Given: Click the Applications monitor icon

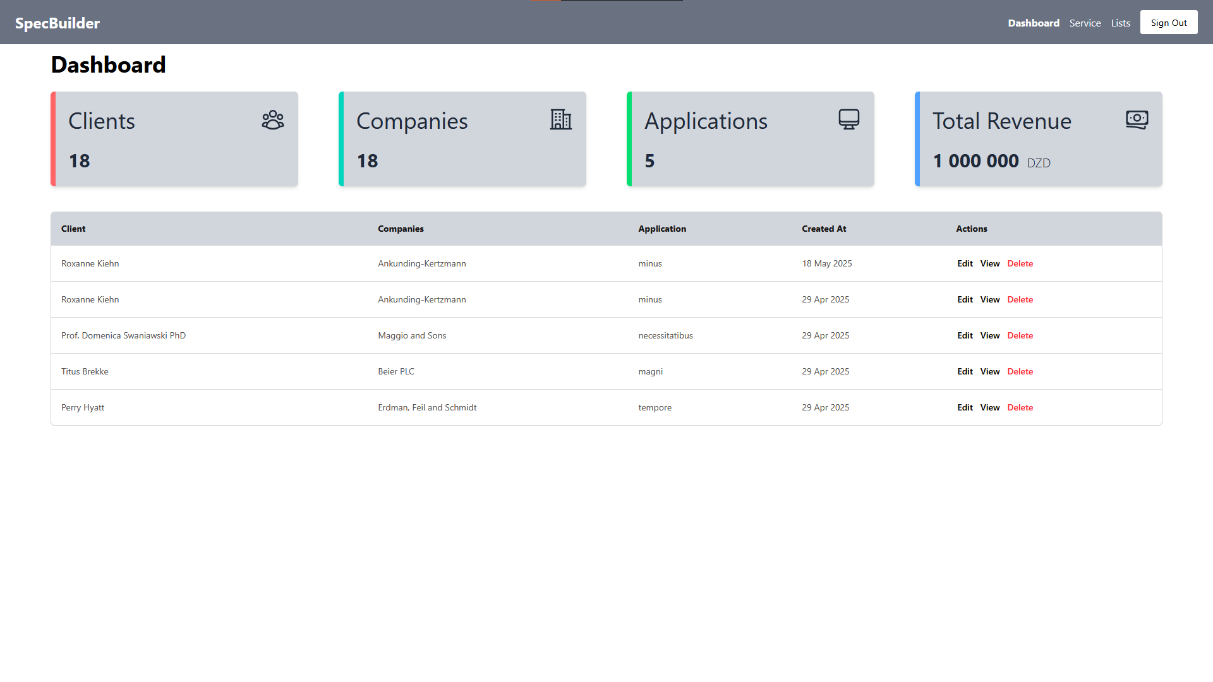Looking at the screenshot, I should click(x=848, y=119).
